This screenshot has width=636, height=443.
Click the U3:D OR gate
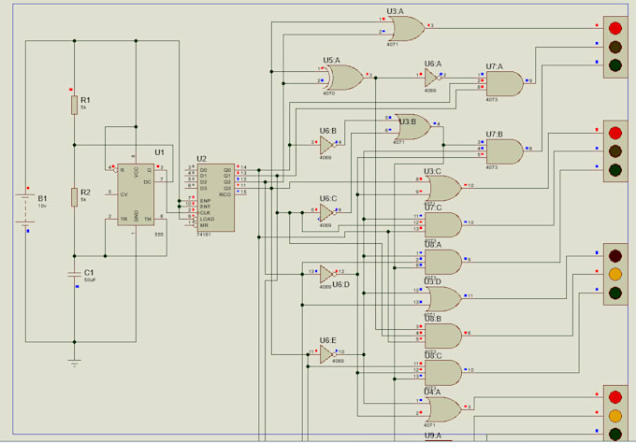click(444, 299)
